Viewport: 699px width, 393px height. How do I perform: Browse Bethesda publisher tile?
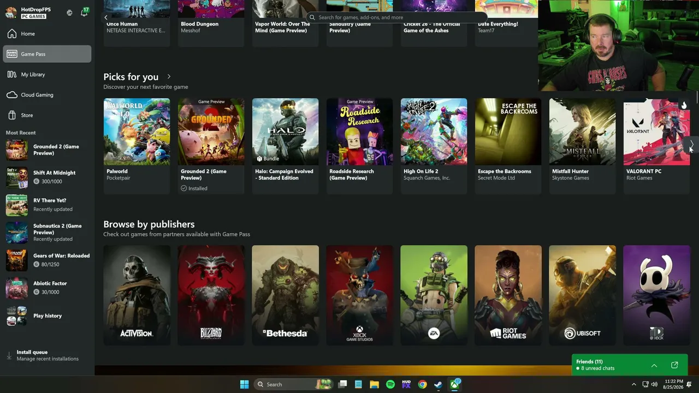pos(286,295)
